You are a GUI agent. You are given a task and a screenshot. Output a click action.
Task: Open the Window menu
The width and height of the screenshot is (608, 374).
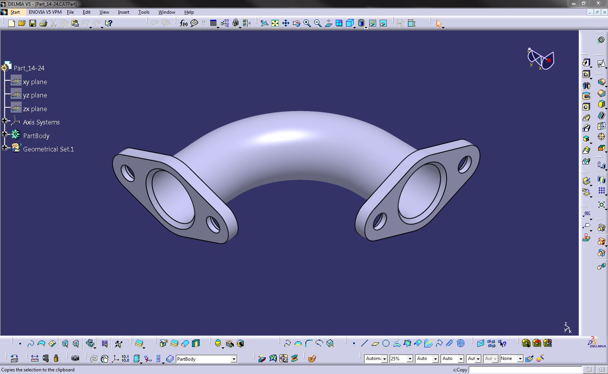[167, 12]
